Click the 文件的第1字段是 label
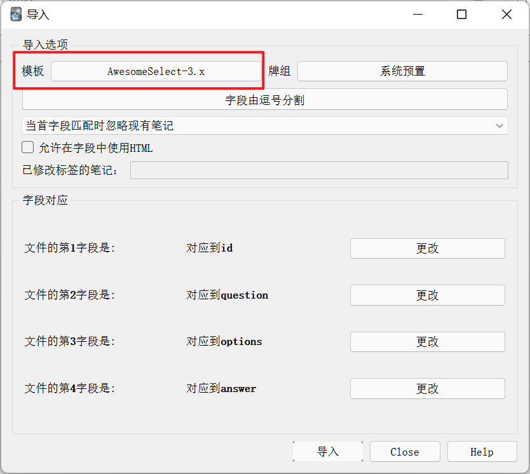This screenshot has height=474, width=530. point(70,248)
